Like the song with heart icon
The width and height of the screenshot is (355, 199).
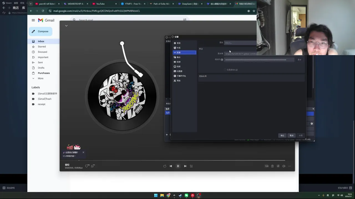pyautogui.click(x=87, y=166)
